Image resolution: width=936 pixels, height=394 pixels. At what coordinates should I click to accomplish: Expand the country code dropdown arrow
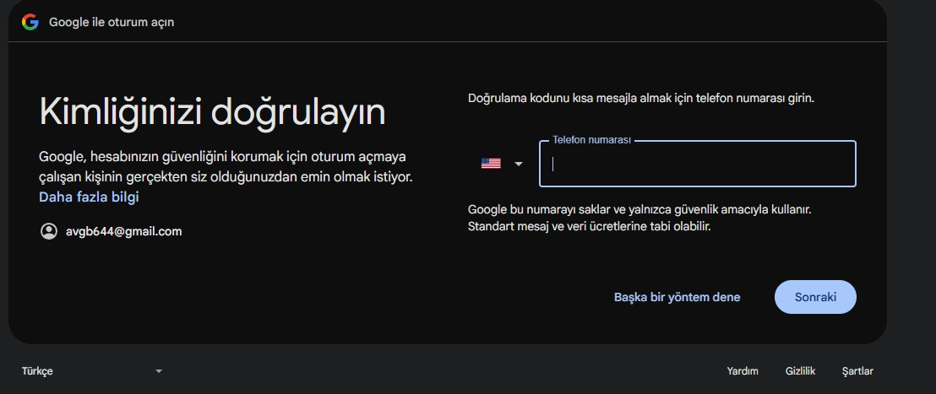[518, 164]
